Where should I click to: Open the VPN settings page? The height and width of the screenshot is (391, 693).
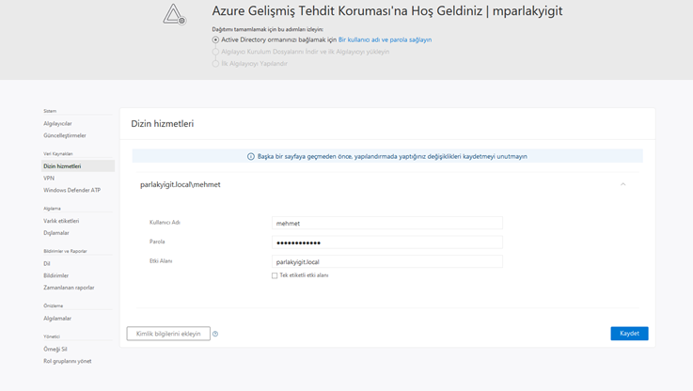(49, 178)
